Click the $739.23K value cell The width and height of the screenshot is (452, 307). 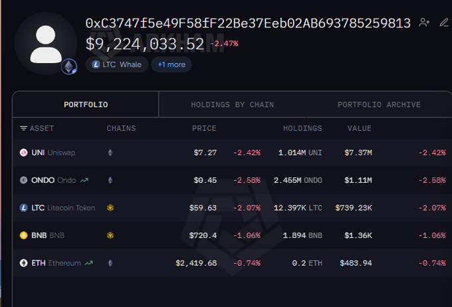point(354,208)
